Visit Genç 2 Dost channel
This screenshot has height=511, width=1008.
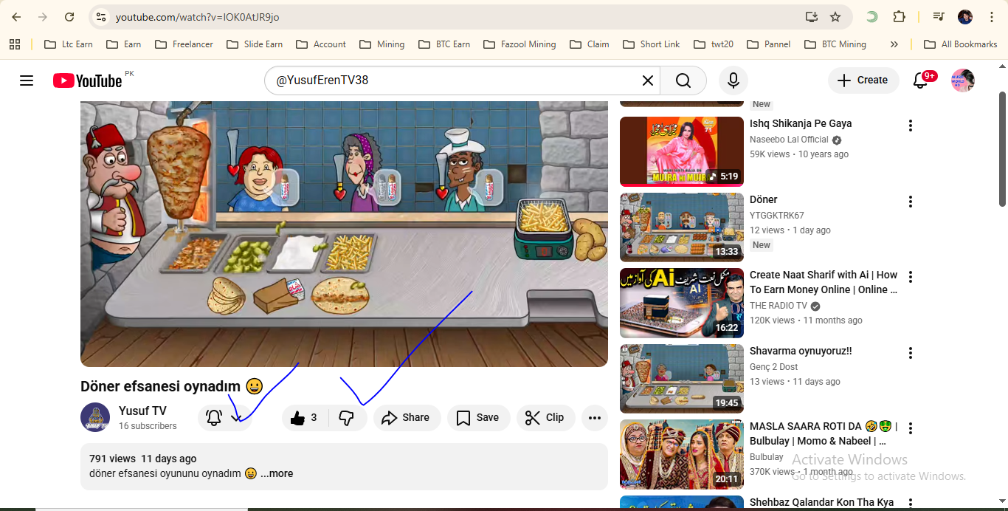point(773,367)
